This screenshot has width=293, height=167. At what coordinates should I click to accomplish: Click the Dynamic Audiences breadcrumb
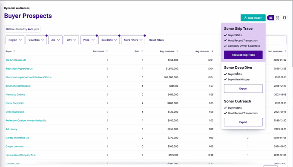(17, 8)
